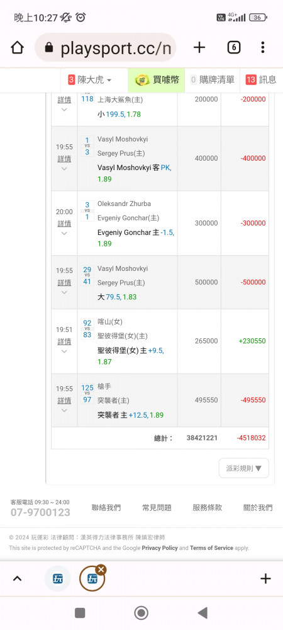Close the active tab thumbnail at bottom
The image size is (283, 630).
[x=101, y=569]
